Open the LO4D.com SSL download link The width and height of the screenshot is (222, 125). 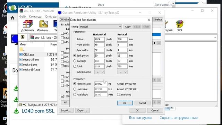pyautogui.click(x=38, y=111)
